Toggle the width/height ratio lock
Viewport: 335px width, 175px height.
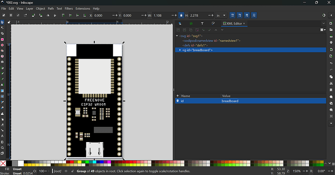(x=181, y=16)
